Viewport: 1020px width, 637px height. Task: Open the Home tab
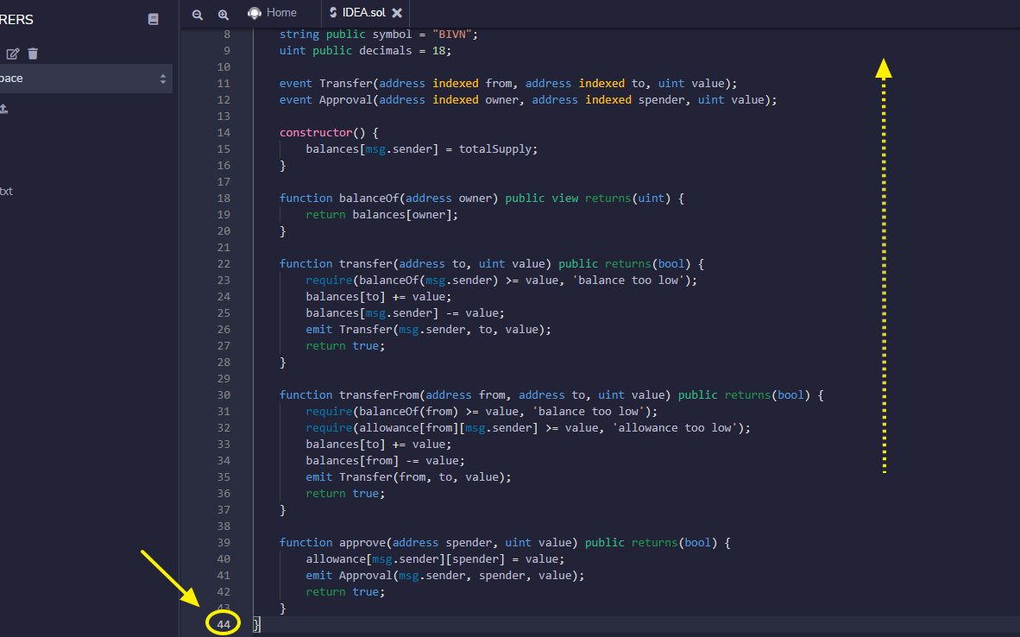tap(273, 12)
